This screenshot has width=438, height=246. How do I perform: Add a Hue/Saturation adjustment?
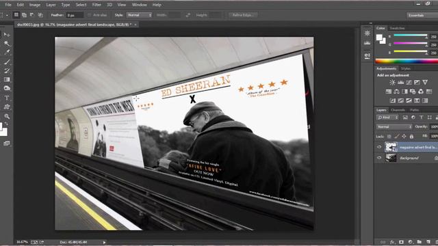[x=389, y=92]
